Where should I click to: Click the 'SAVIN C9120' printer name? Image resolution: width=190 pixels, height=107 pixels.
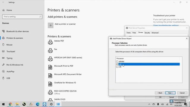tap(60, 99)
